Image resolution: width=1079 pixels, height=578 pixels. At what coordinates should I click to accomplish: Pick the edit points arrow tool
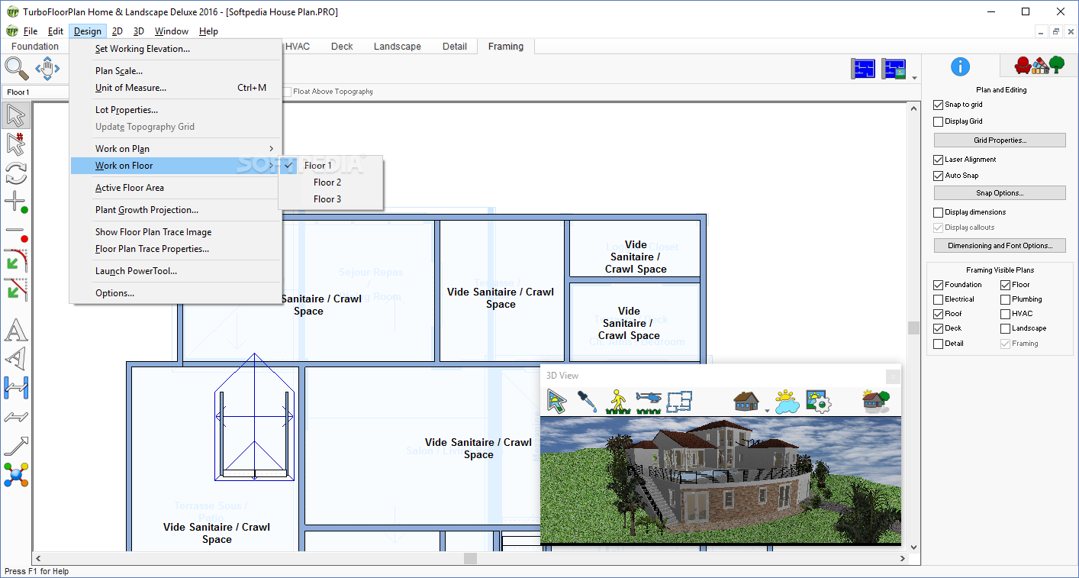[x=16, y=144]
